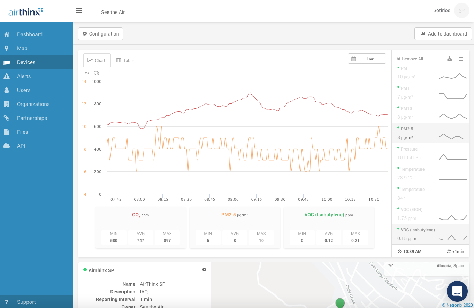Open the sensor list menu icon

(x=461, y=59)
